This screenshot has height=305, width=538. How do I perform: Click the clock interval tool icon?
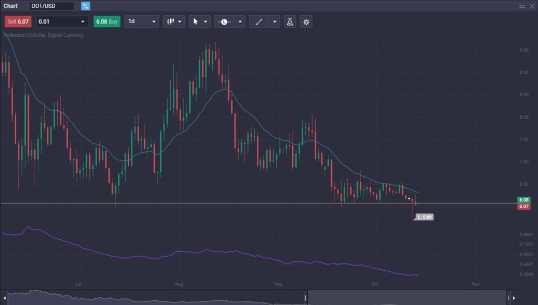click(x=223, y=22)
